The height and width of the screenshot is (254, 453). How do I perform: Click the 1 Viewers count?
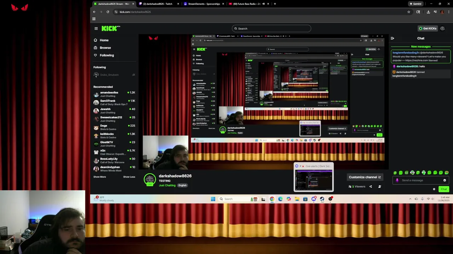(357, 187)
